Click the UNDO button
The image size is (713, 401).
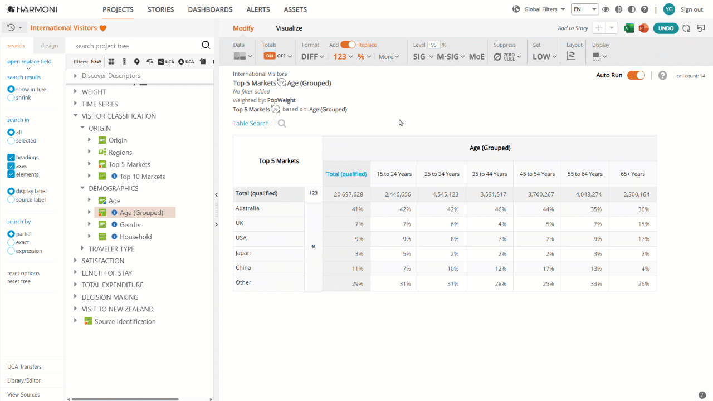pos(666,28)
